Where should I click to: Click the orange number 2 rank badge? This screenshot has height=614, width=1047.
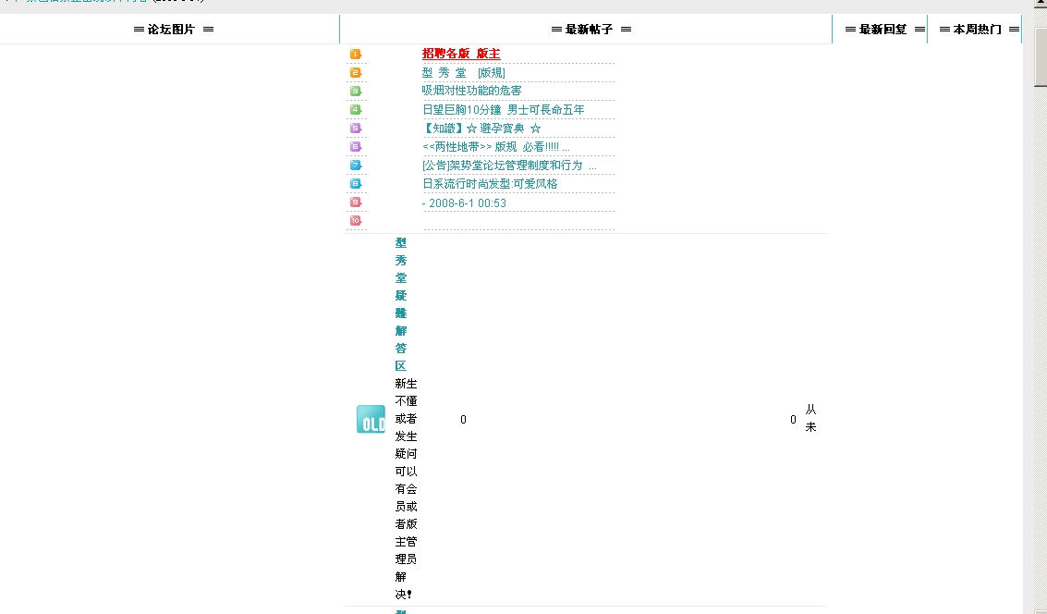point(356,73)
